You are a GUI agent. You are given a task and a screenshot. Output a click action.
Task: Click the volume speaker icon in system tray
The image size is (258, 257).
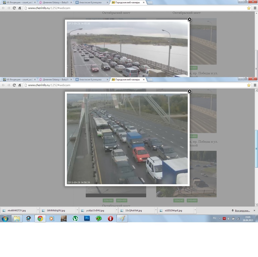229,218
